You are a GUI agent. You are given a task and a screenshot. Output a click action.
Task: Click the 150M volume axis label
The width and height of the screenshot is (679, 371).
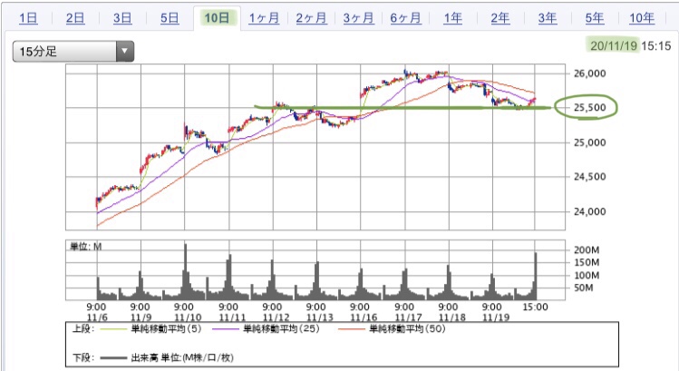pos(587,263)
